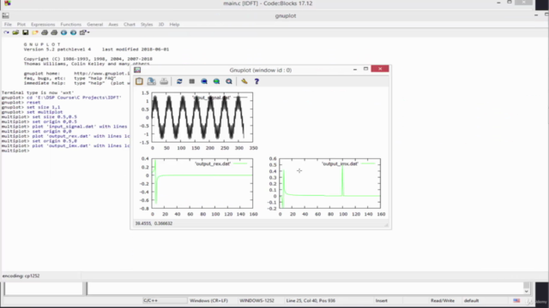Viewport: 549px width, 308px height.
Task: Open the General menu
Action: [95, 25]
